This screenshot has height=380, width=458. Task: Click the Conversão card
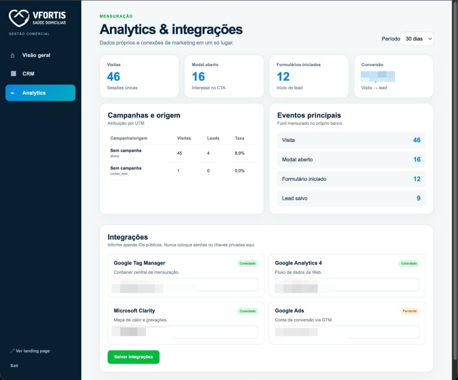394,76
